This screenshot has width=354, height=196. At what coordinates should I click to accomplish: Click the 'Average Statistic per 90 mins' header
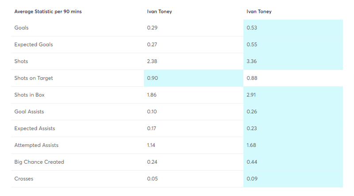(48, 12)
